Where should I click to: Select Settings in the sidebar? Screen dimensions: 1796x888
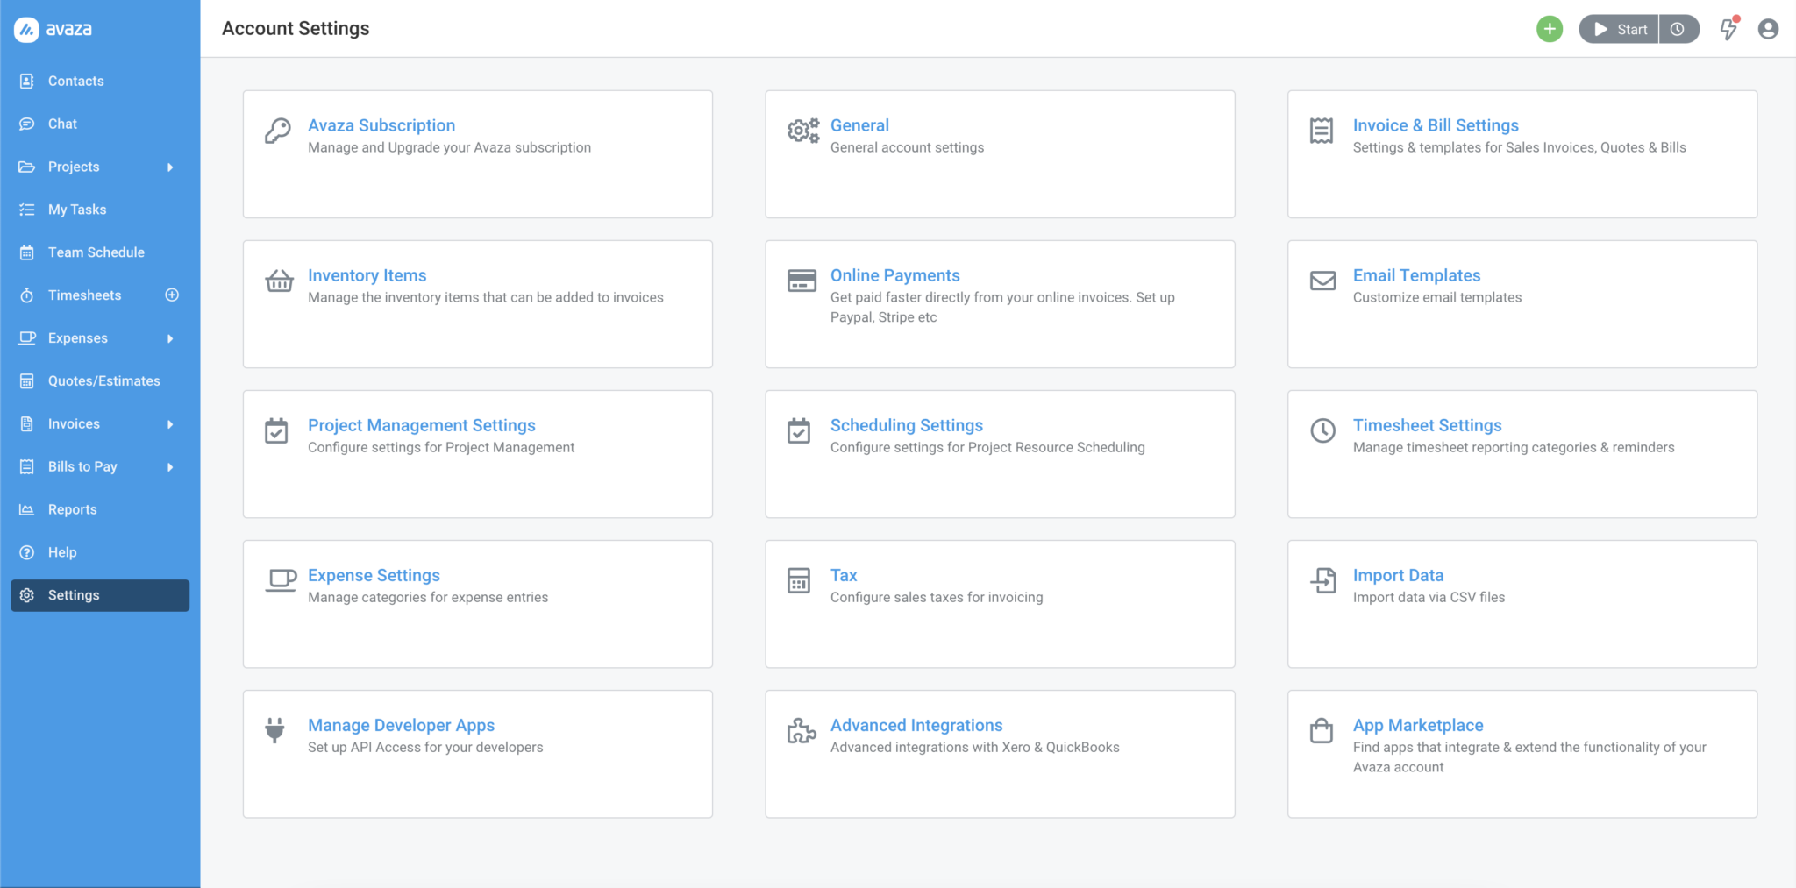[100, 595]
